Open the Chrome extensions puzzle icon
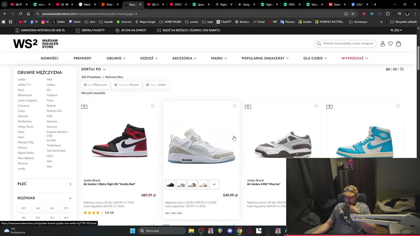This screenshot has height=236, width=420. 388,14
